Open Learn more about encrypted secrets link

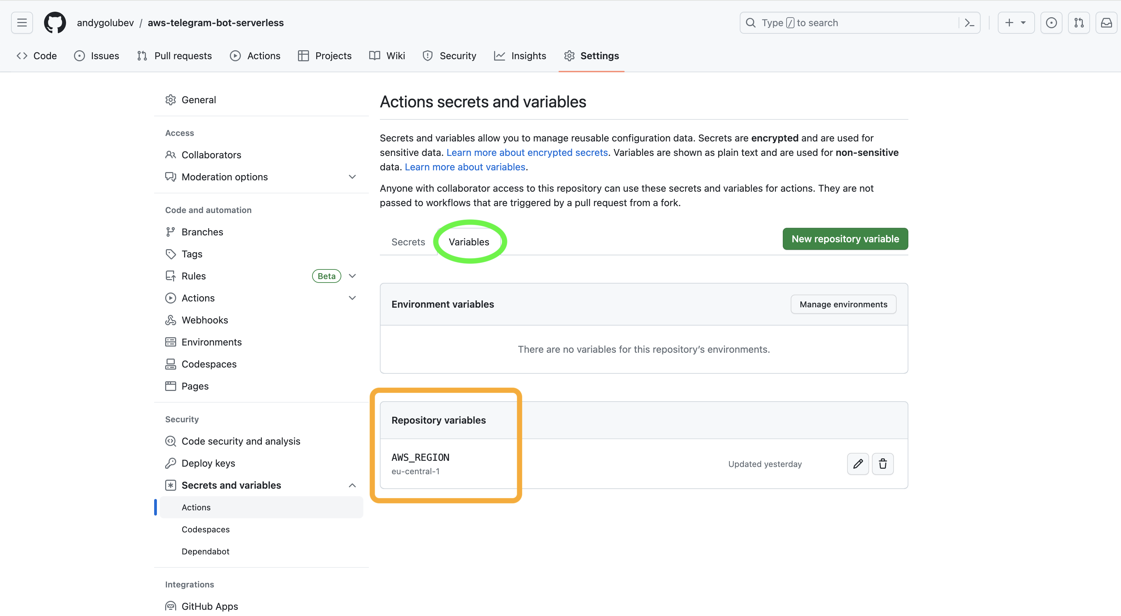click(527, 152)
